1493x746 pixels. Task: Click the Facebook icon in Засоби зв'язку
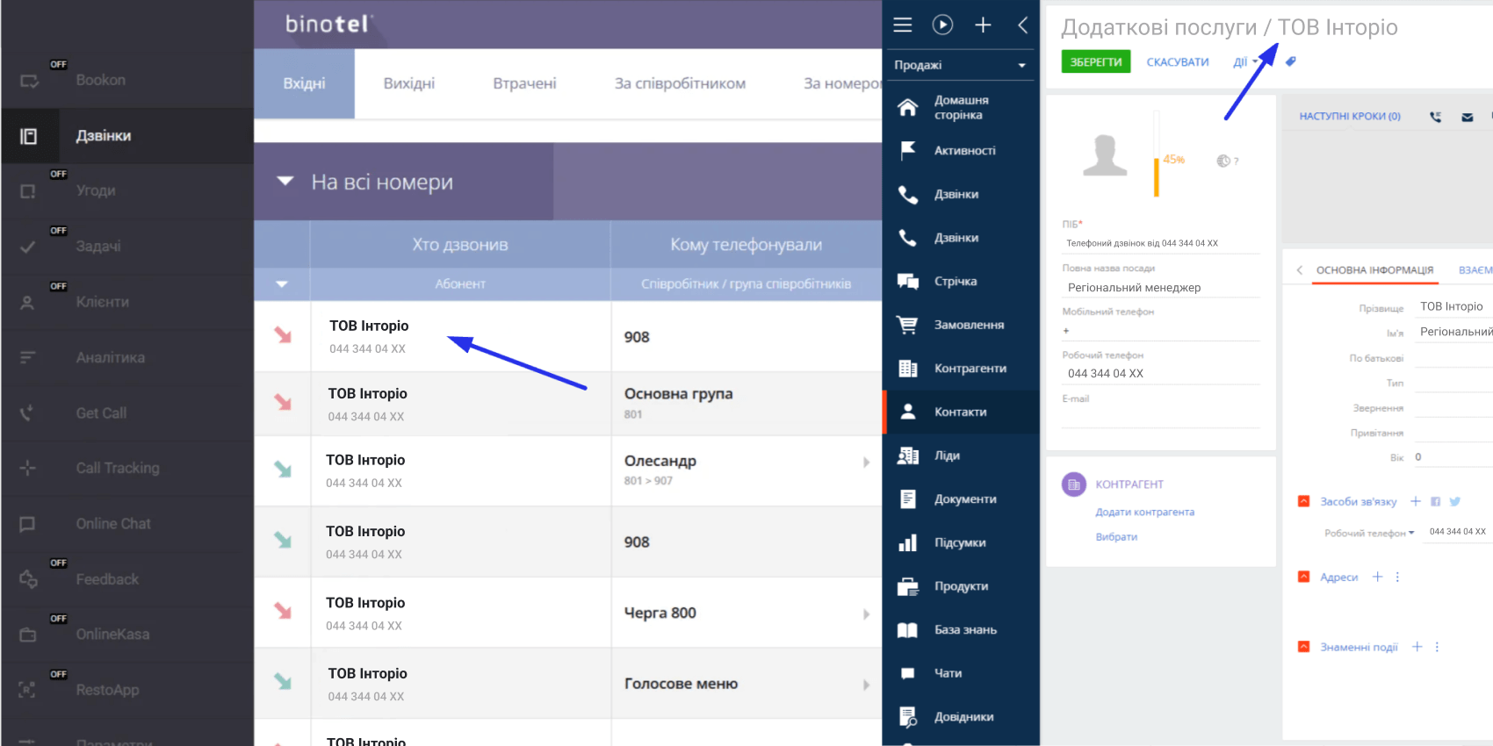(x=1435, y=502)
